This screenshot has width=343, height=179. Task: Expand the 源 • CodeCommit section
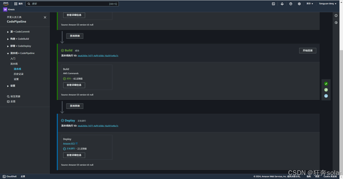[8, 32]
